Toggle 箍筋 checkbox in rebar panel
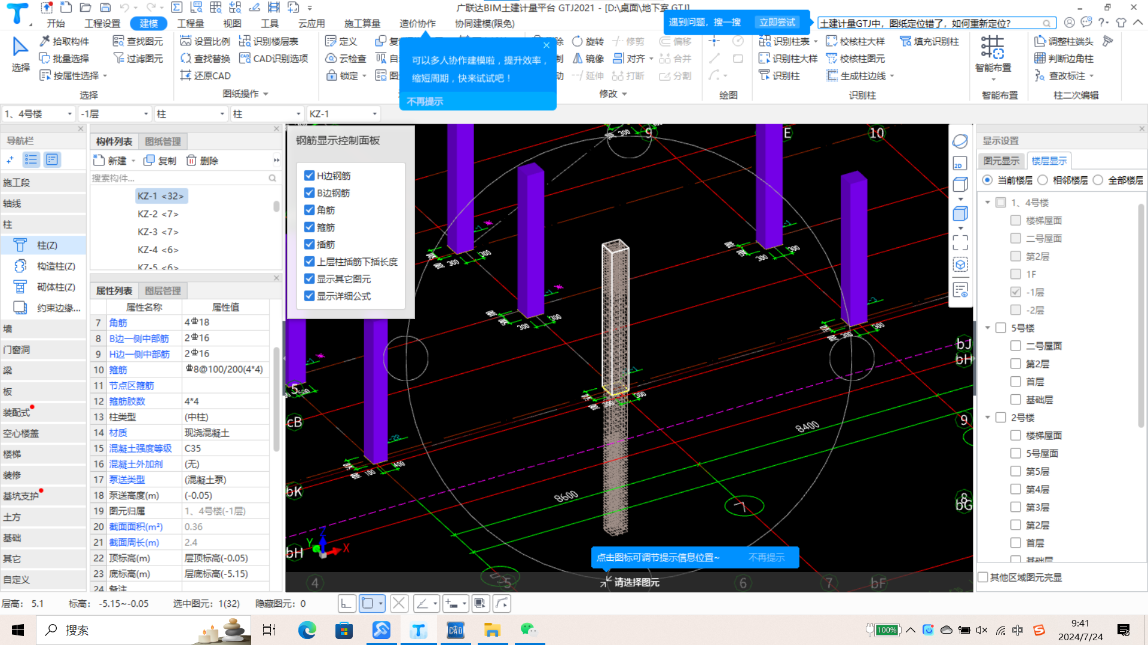The width and height of the screenshot is (1148, 645). pyautogui.click(x=309, y=228)
